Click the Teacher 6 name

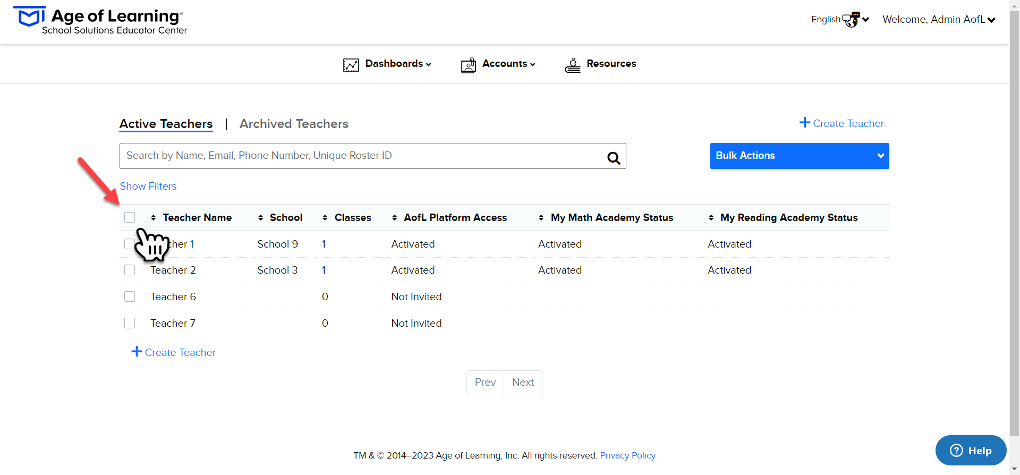tap(173, 296)
